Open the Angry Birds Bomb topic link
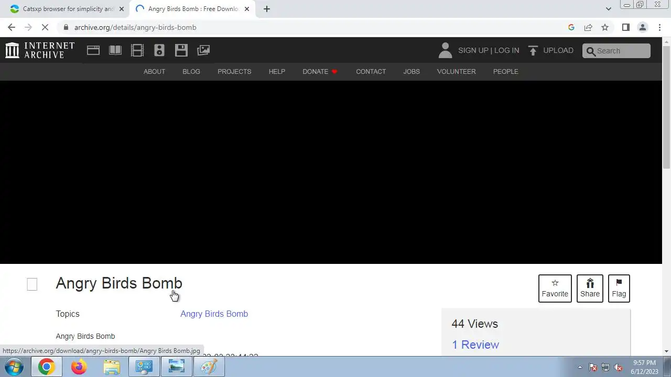The width and height of the screenshot is (671, 377). pyautogui.click(x=214, y=314)
